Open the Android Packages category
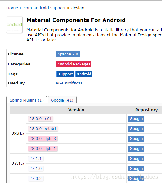Screen dimensions: 162x183 [74, 64]
